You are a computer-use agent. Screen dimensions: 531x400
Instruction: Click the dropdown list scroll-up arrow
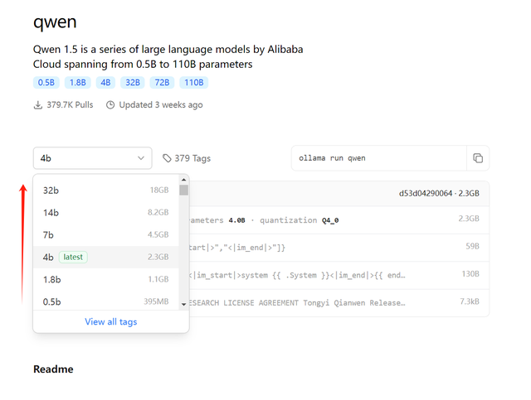(183, 180)
